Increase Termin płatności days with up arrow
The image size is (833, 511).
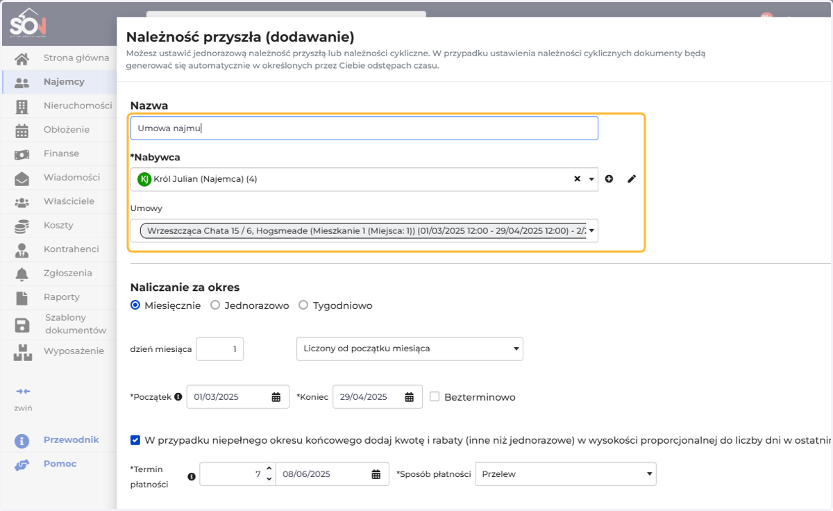(x=269, y=469)
